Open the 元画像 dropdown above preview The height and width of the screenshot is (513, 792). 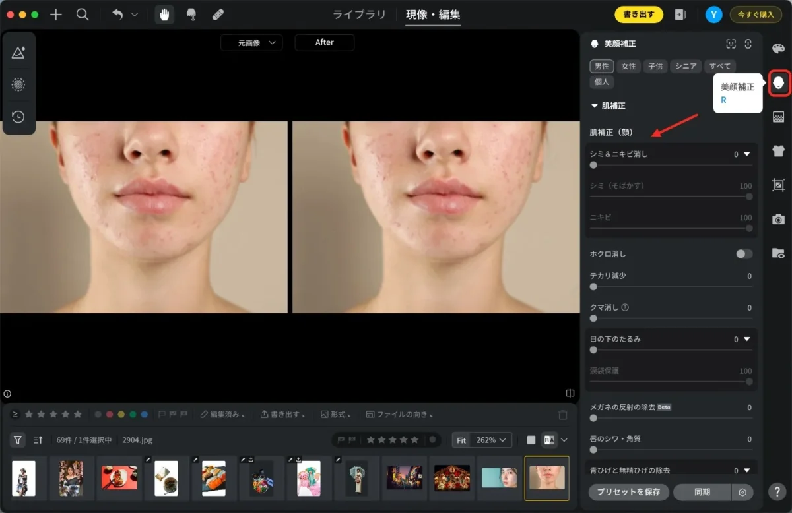pyautogui.click(x=251, y=42)
